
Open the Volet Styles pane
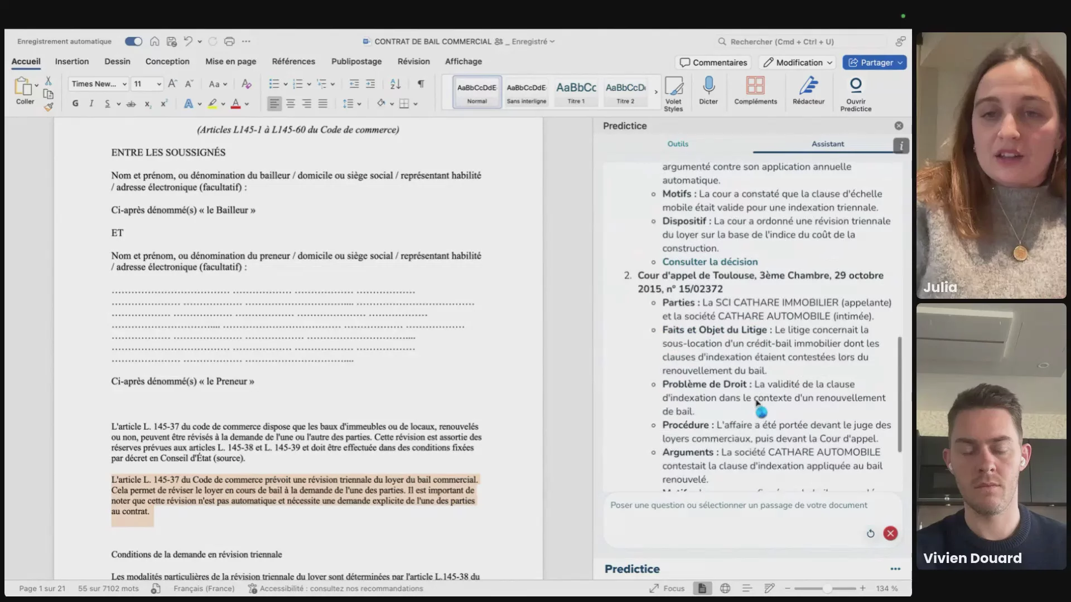pyautogui.click(x=673, y=94)
